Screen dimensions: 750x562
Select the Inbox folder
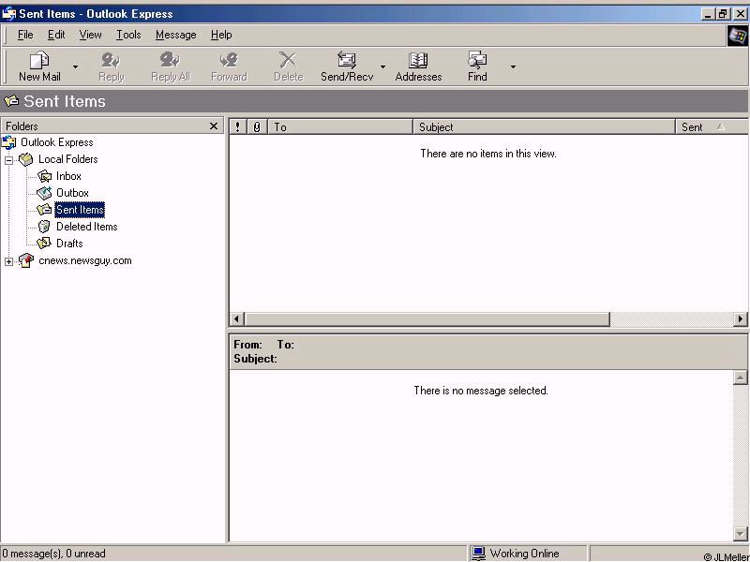click(x=68, y=176)
